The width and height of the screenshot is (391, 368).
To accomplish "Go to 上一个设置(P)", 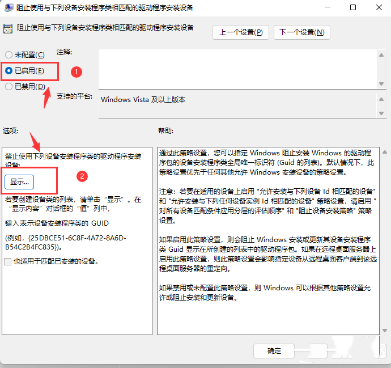I will click(x=241, y=32).
